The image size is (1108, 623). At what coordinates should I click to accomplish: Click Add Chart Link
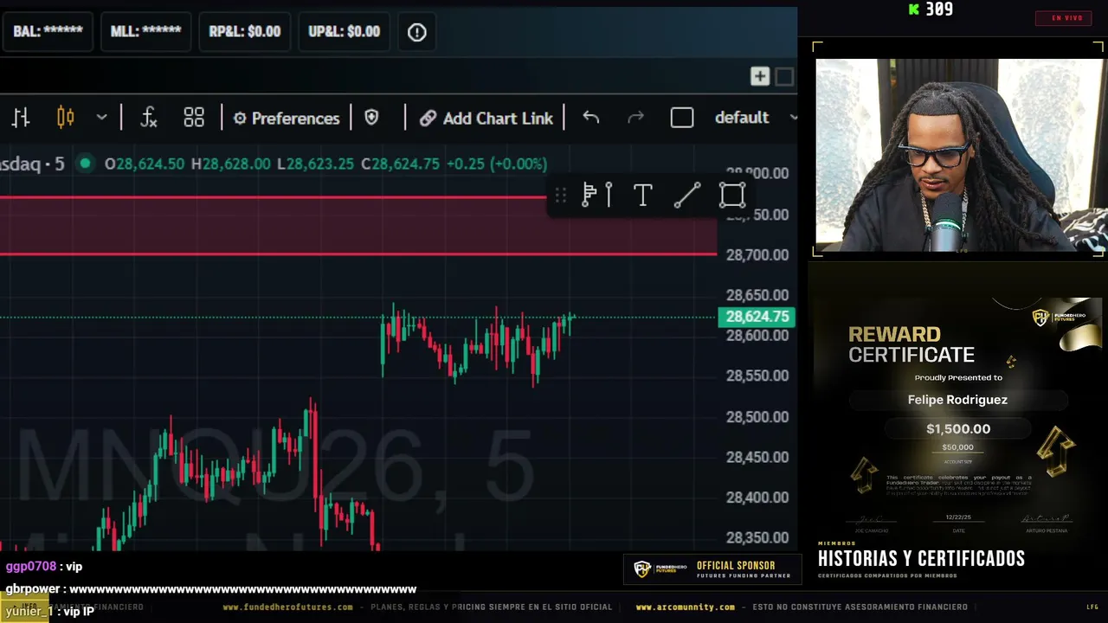486,119
